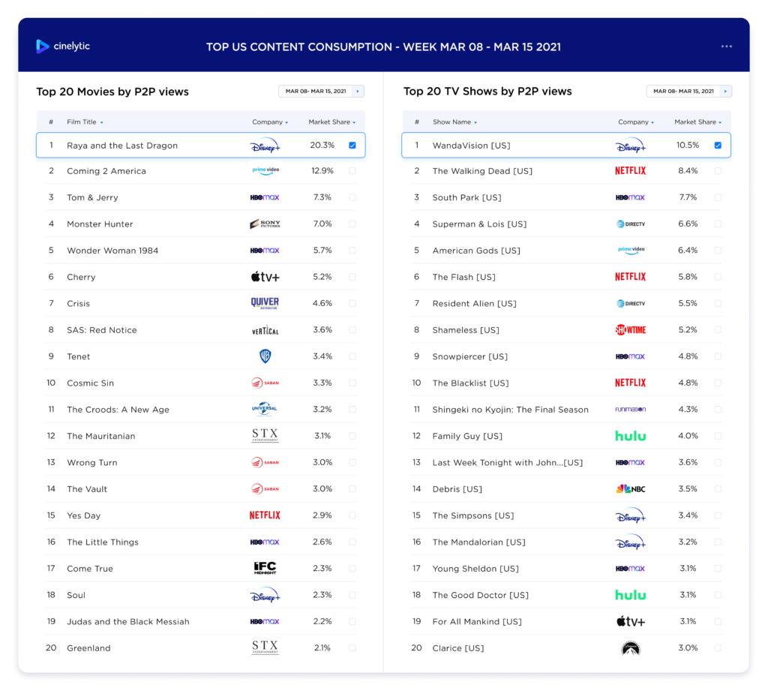Click the Cinelytic logo
Image resolution: width=768 pixels, height=691 pixels.
[x=63, y=46]
